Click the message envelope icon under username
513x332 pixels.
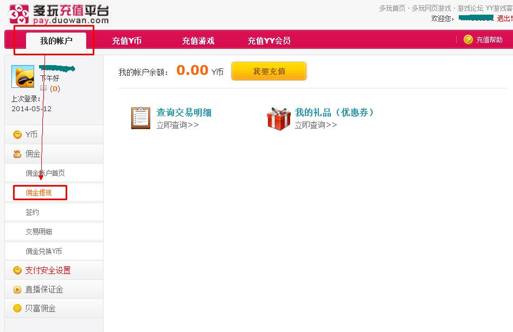[x=44, y=88]
